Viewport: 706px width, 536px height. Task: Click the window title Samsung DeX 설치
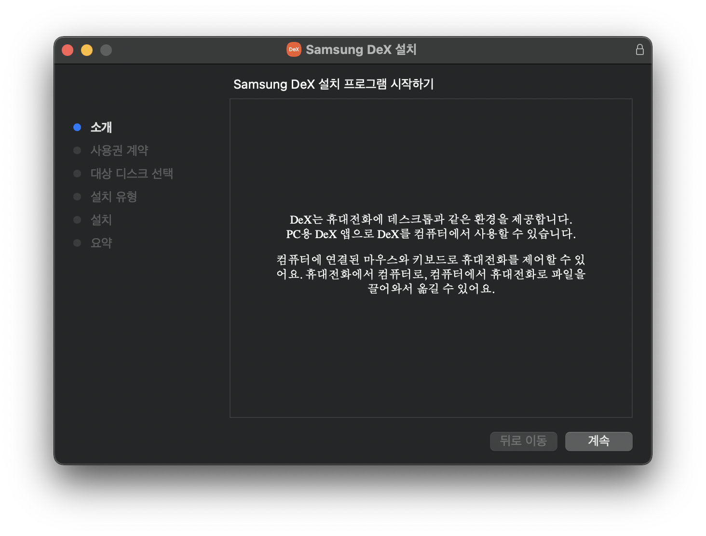(361, 50)
